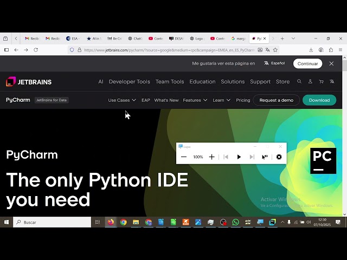Click the Lupa zoom out minus button
347x260 pixels.
pyautogui.click(x=184, y=157)
